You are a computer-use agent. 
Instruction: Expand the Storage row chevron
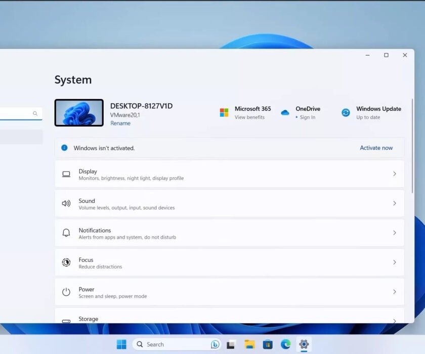[x=394, y=321]
